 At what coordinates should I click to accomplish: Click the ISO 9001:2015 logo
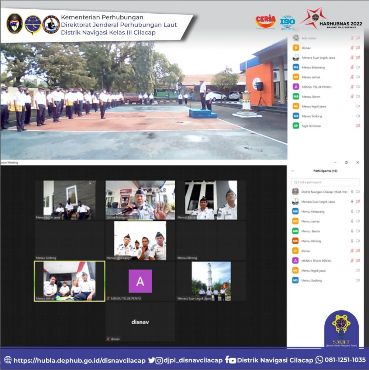click(x=287, y=23)
